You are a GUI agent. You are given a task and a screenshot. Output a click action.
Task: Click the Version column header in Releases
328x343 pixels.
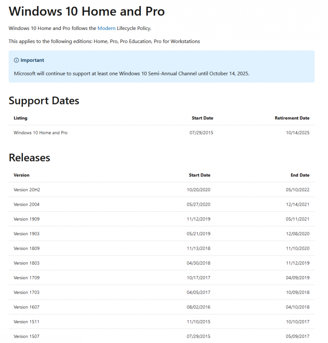[22, 175]
